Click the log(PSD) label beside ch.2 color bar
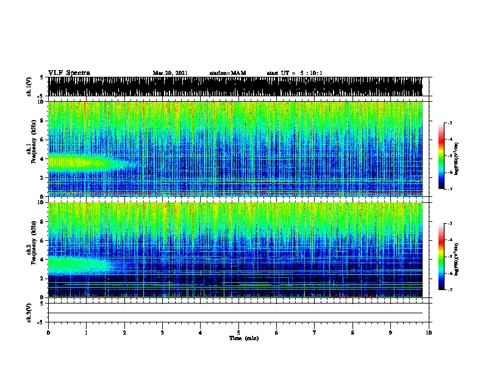483x373 pixels. [456, 259]
